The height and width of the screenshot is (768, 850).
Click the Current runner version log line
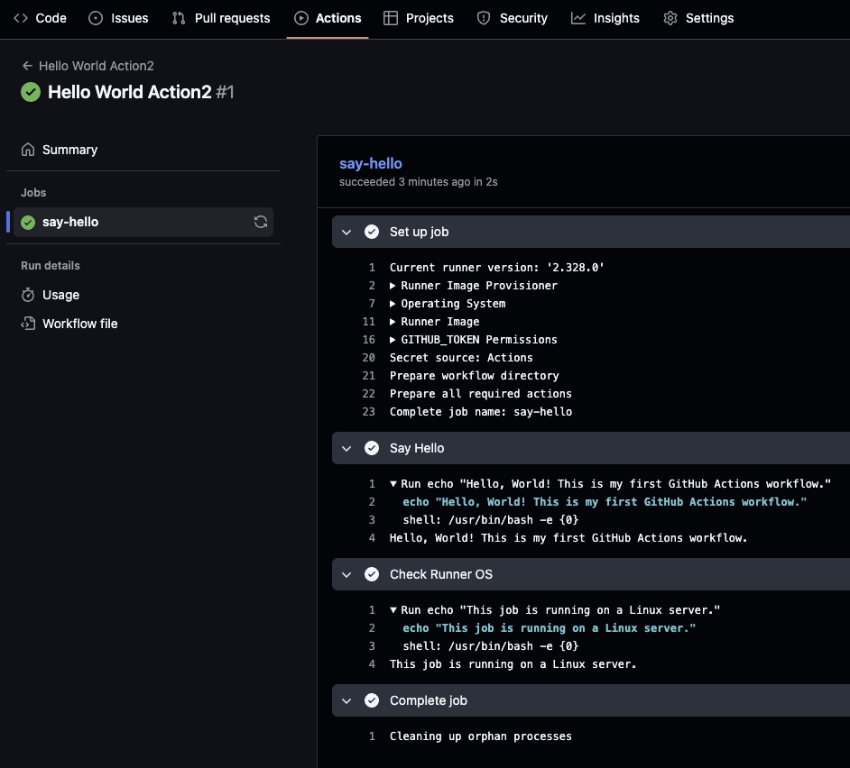(x=496, y=268)
